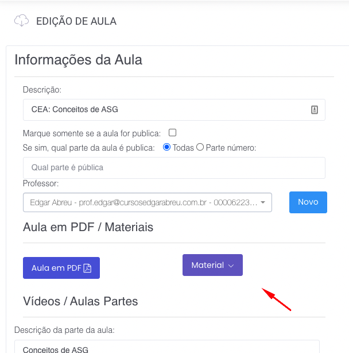The height and width of the screenshot is (353, 349).
Task: Click the Edição de Aula page title
Action: click(x=76, y=22)
